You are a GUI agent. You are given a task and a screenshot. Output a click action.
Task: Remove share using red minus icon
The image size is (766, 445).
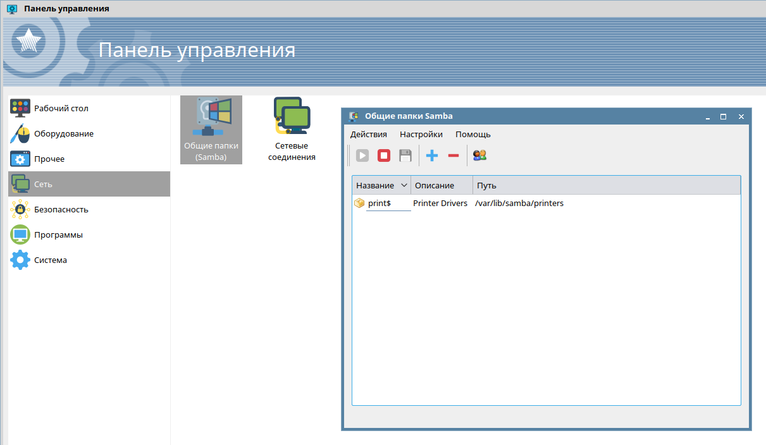[x=454, y=155]
